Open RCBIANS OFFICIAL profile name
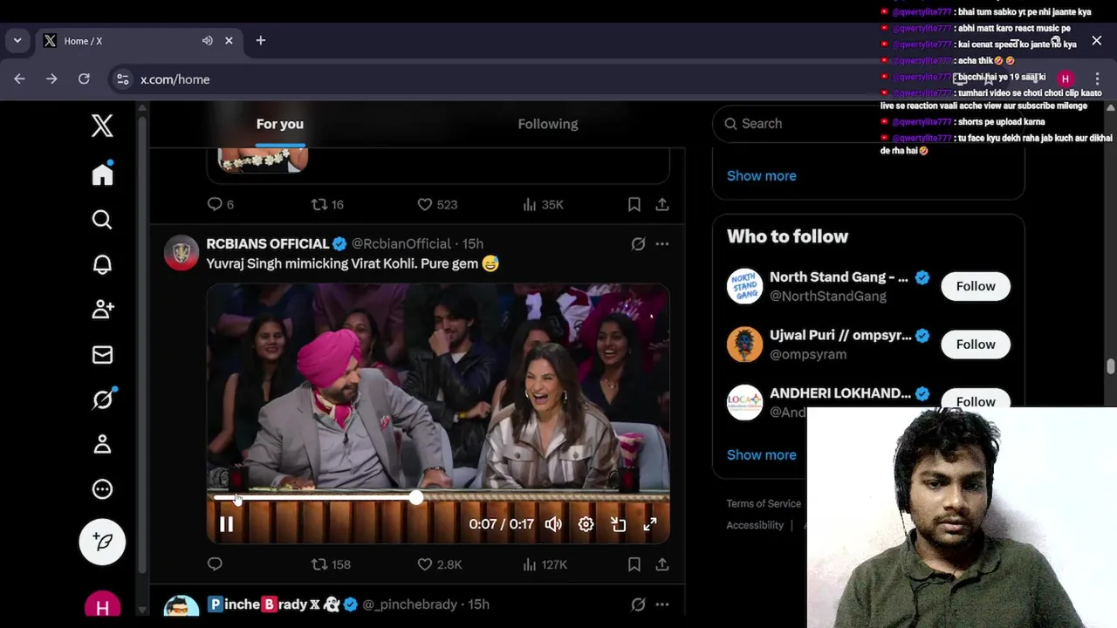Screen dimensions: 1117x628 pos(268,244)
